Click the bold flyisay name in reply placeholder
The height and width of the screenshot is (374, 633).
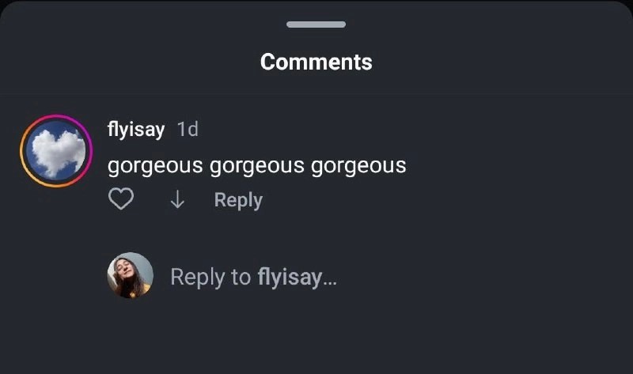coord(290,278)
